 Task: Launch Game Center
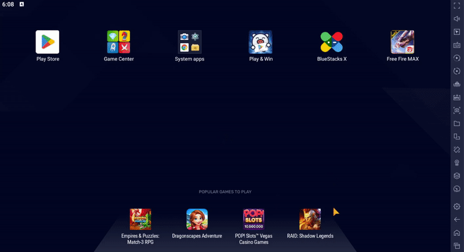pyautogui.click(x=118, y=42)
